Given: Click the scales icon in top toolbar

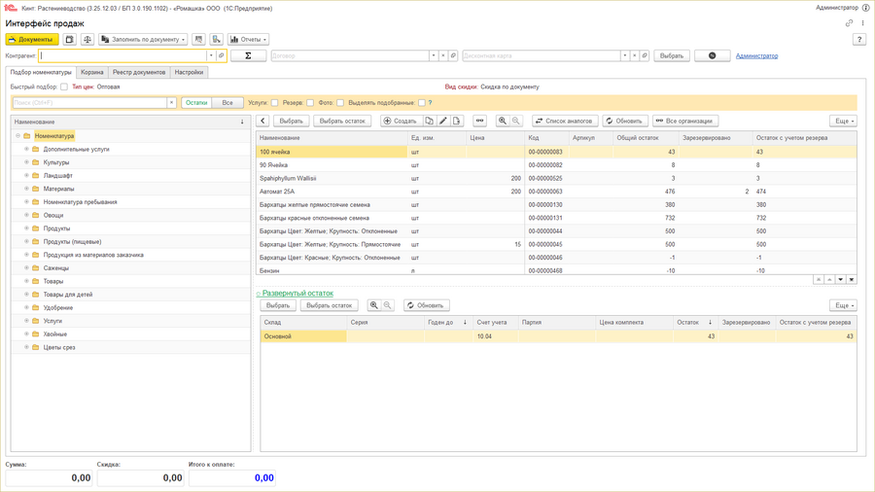Looking at the screenshot, I should 87,40.
